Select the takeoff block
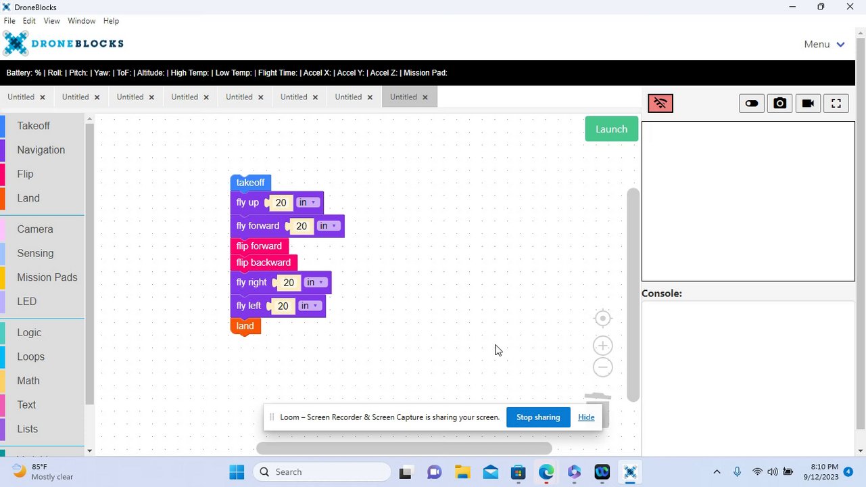This screenshot has width=866, height=487. coord(250,183)
